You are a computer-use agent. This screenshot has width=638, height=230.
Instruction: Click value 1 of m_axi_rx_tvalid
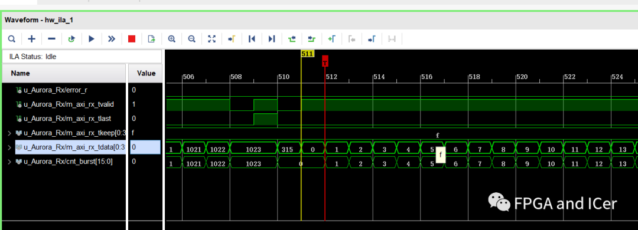[x=134, y=104]
